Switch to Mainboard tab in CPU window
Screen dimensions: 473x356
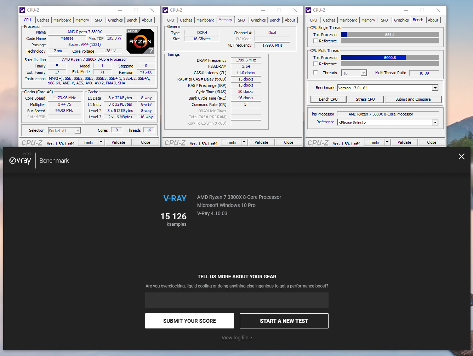point(62,20)
